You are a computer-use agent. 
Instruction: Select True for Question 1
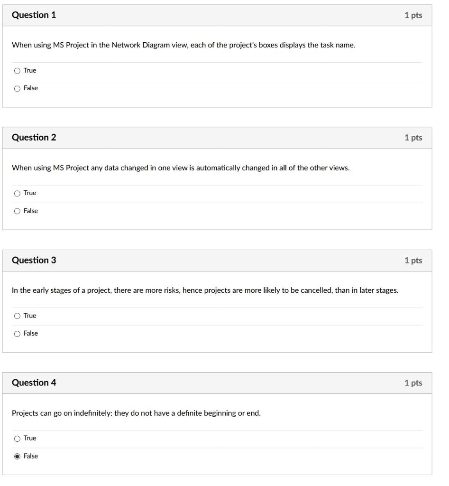18,70
